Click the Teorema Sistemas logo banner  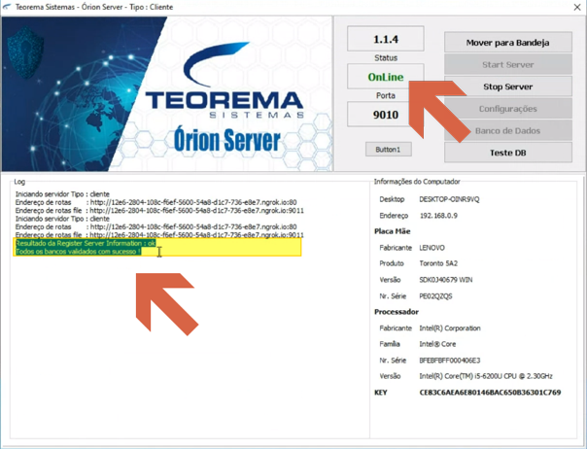[167, 93]
